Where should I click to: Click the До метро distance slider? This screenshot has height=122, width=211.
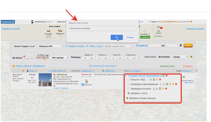point(34,58)
